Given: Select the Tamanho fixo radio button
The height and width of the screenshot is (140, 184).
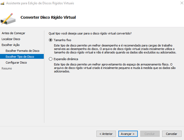Looking at the screenshot, I should [51, 40].
